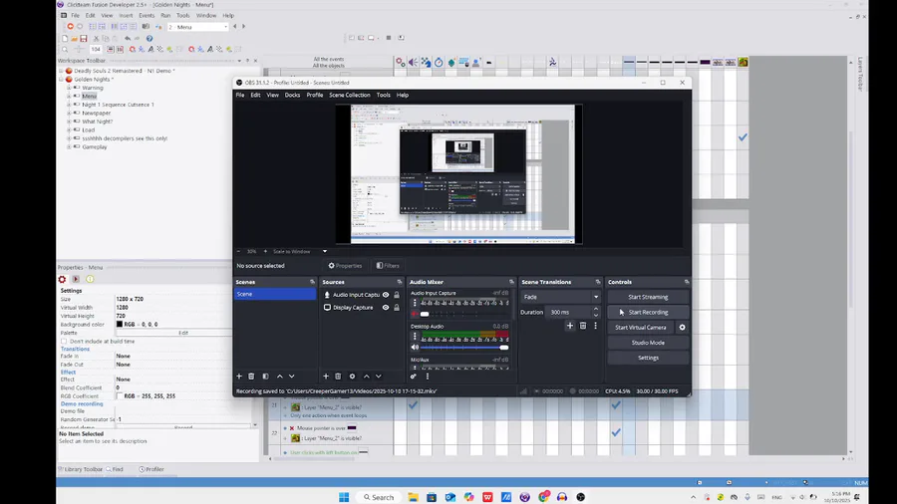The height and width of the screenshot is (504, 897).
Task: Add a new scene transition
Action: pyautogui.click(x=570, y=326)
